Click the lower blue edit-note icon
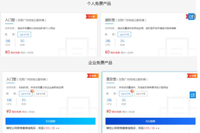Image resolution: width=200 pixels, height=133 pixels. (192, 95)
